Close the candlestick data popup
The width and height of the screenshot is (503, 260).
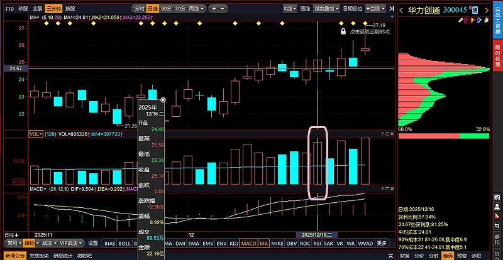[x=163, y=100]
